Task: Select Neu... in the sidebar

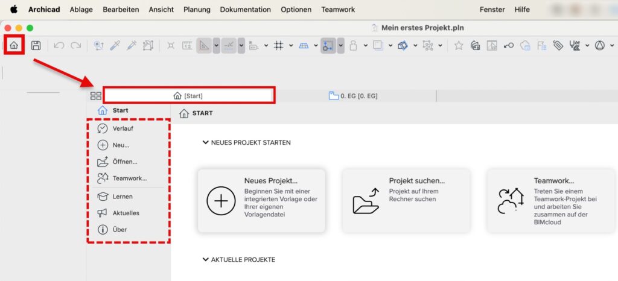Action: 114,145
